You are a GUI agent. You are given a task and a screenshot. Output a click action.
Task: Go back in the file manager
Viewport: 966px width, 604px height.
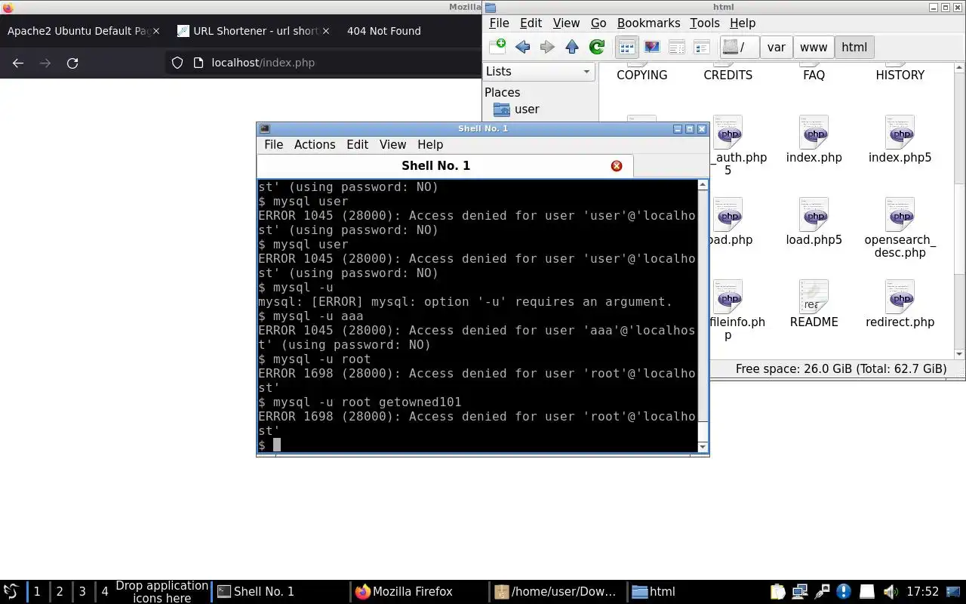[522, 47]
